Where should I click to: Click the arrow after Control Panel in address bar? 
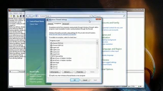(51, 16)
